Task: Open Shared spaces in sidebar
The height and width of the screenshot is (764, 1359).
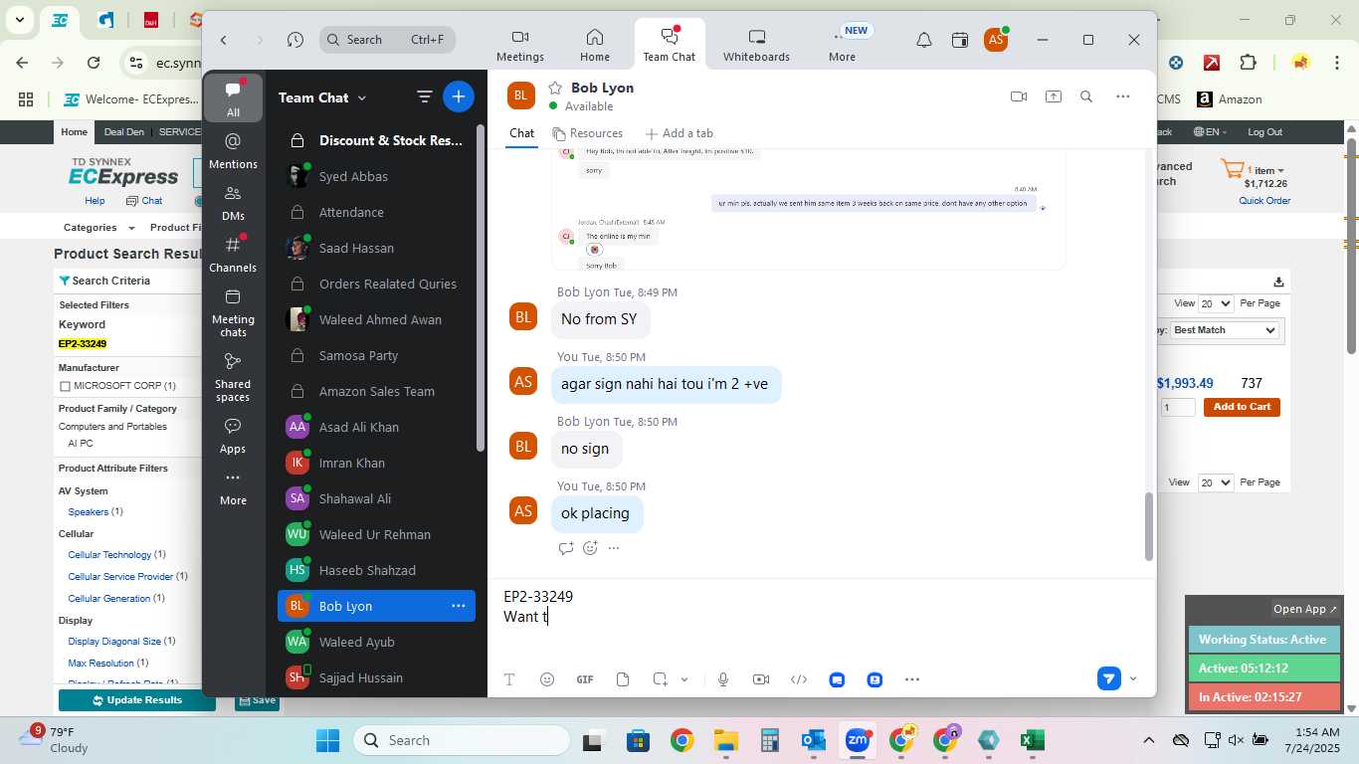Action: click(233, 377)
